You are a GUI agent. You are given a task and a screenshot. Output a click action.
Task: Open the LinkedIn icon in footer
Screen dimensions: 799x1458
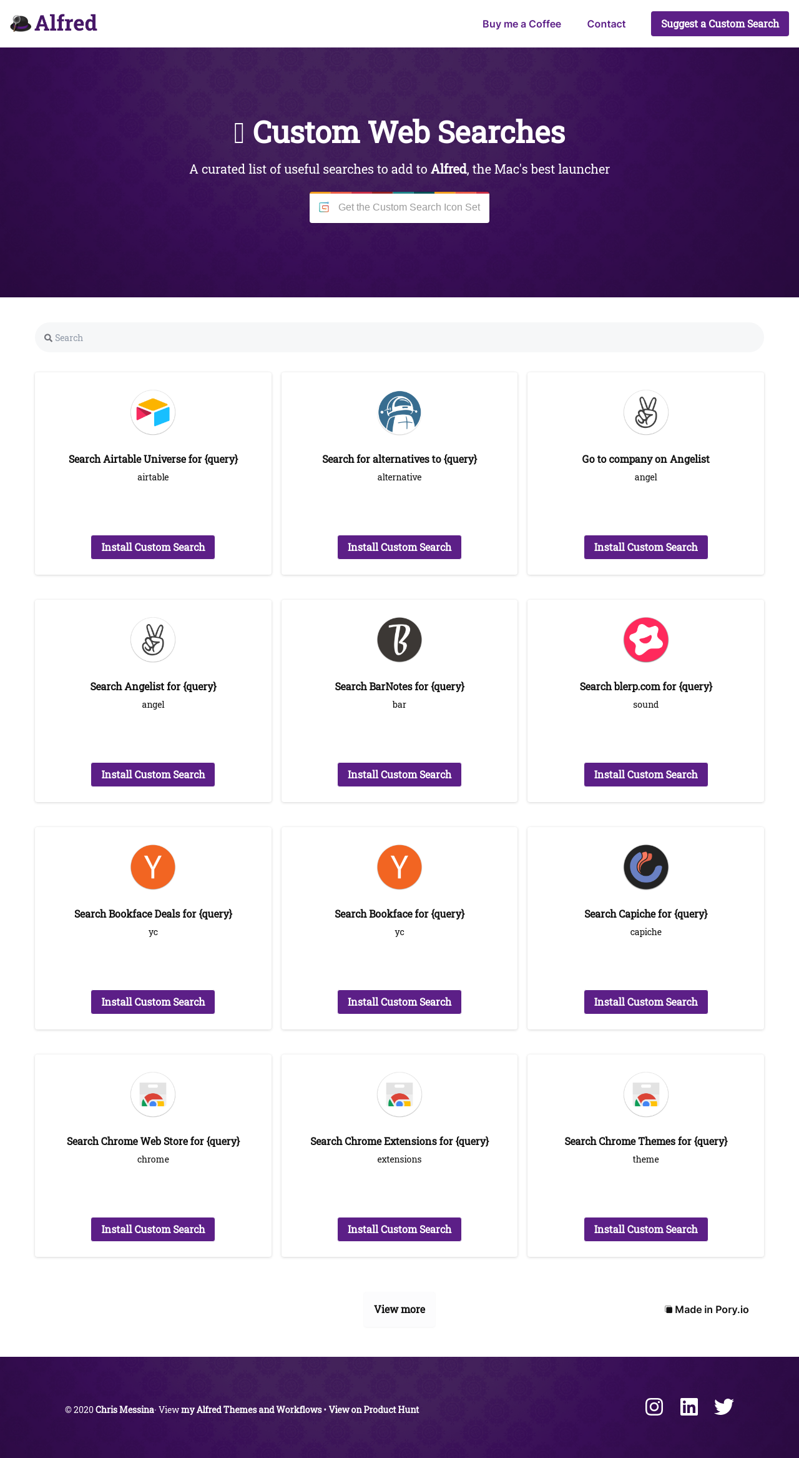coord(689,1407)
